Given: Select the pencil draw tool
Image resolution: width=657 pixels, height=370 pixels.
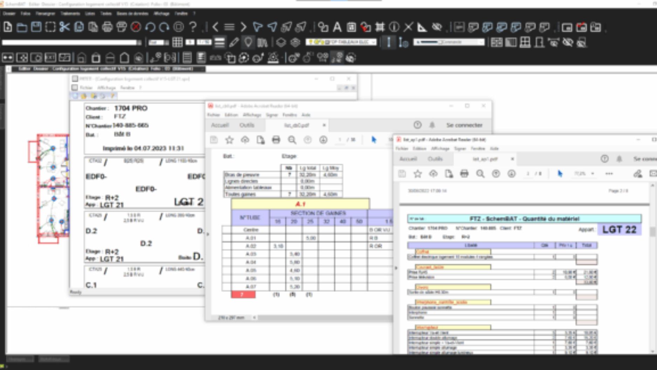Looking at the screenshot, I should click(x=234, y=42).
